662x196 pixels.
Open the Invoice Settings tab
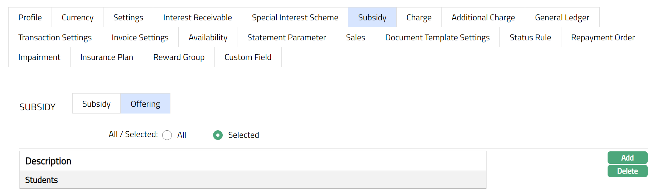tap(140, 37)
